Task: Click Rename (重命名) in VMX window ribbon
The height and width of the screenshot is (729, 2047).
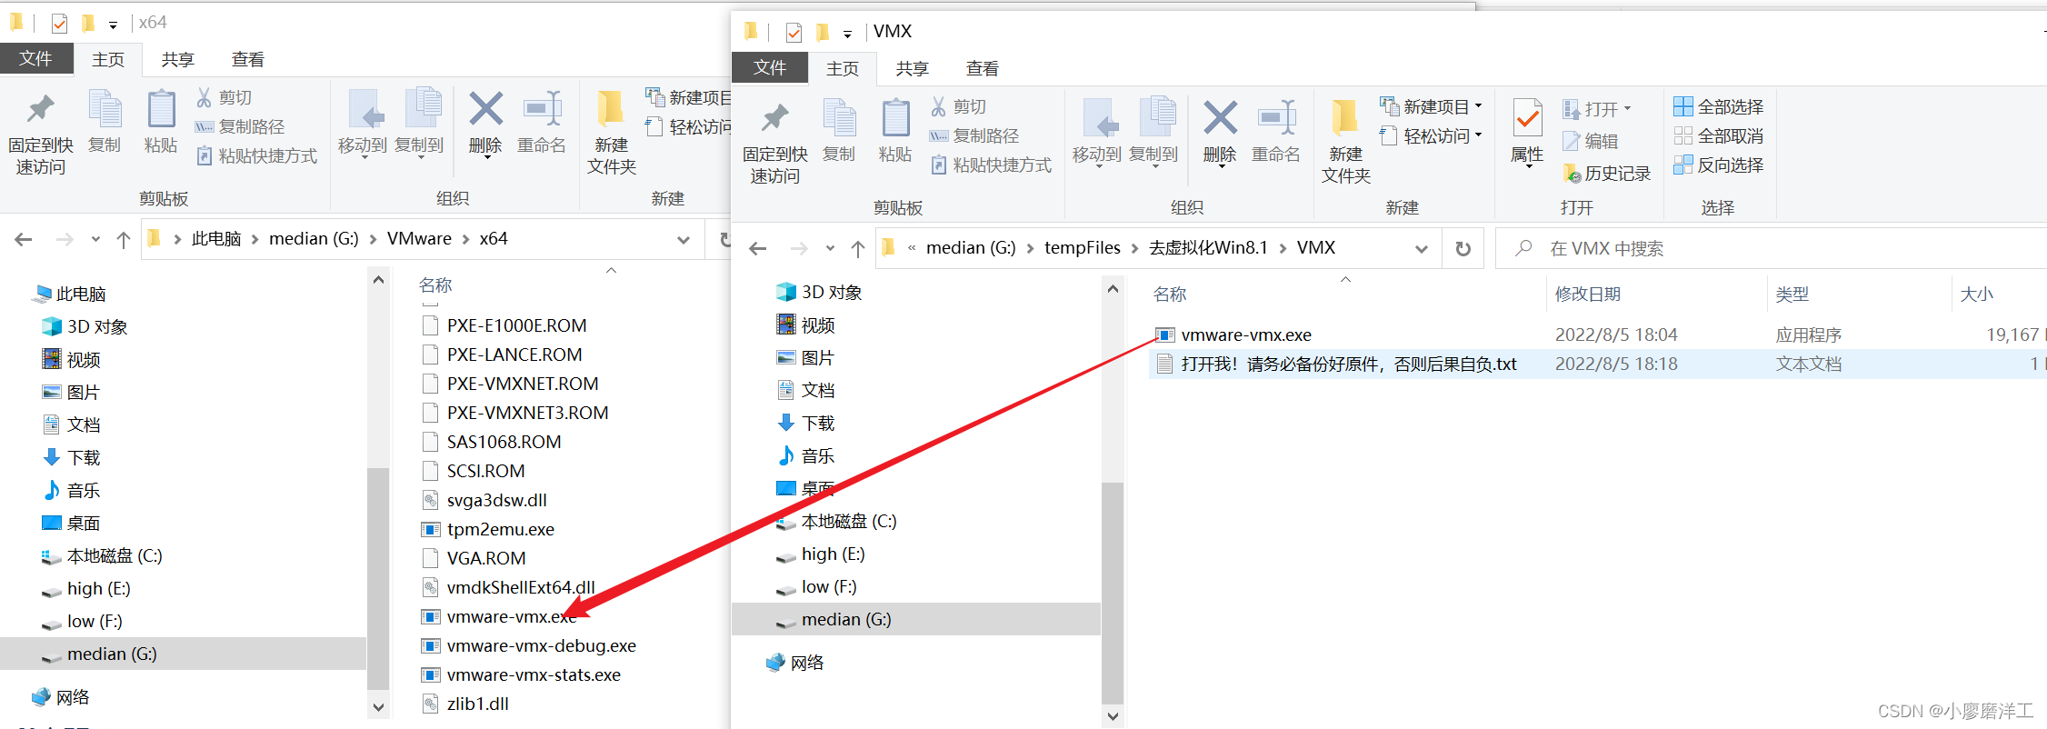Action: (1276, 133)
